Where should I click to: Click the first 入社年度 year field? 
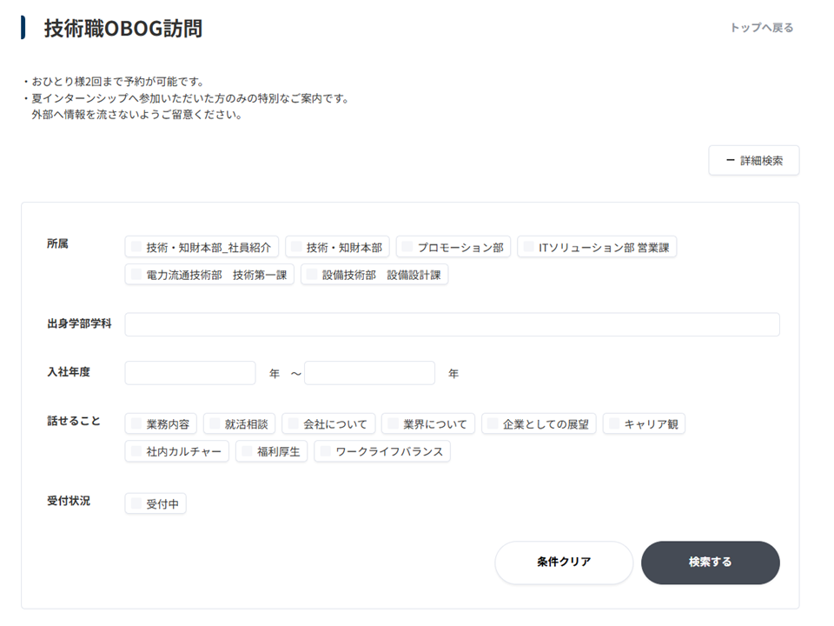pyautogui.click(x=189, y=372)
